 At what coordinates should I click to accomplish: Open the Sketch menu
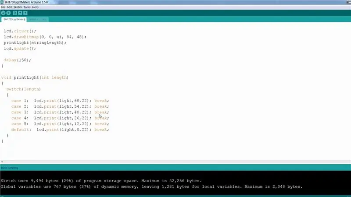(18, 7)
